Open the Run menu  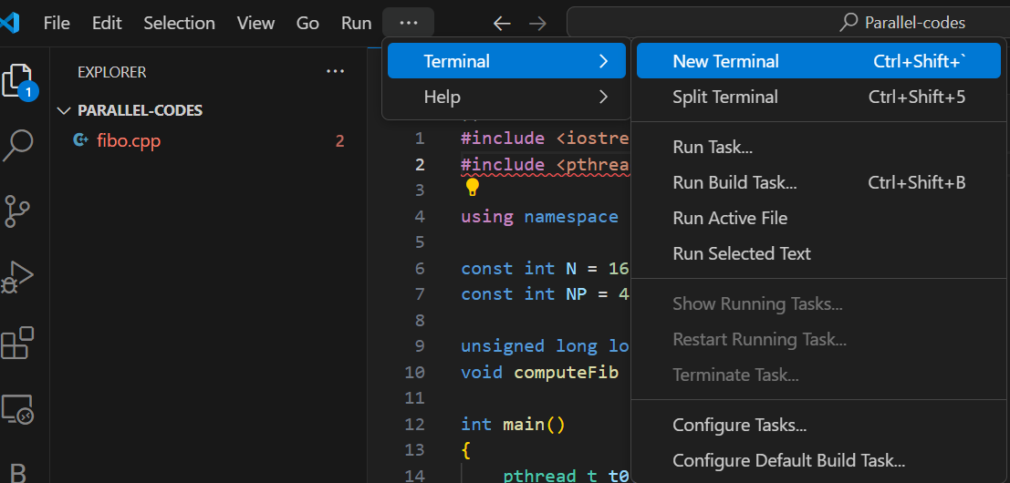coord(356,23)
